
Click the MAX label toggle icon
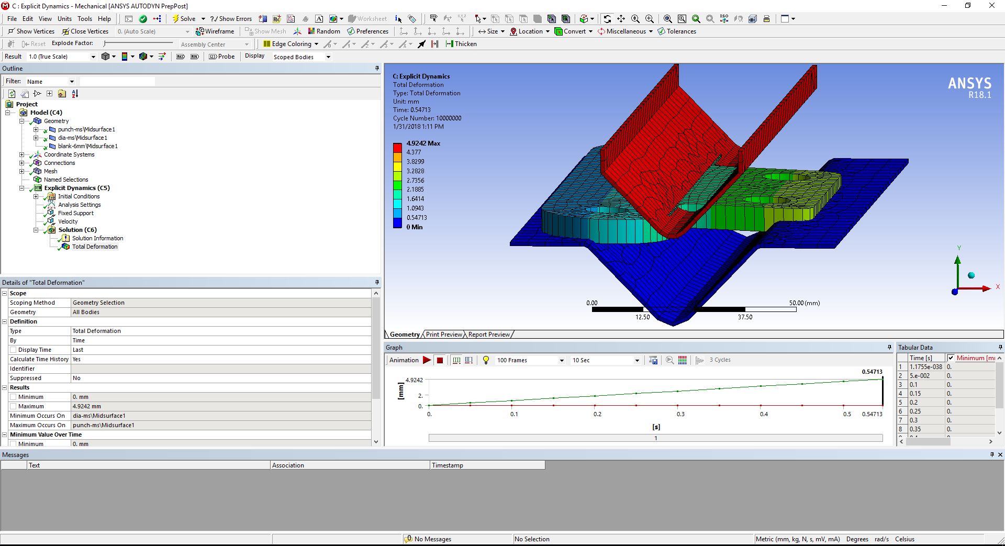click(181, 57)
